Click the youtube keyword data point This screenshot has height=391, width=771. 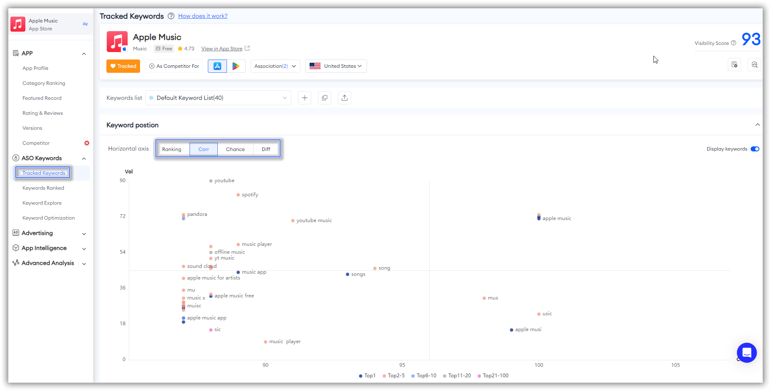point(211,181)
